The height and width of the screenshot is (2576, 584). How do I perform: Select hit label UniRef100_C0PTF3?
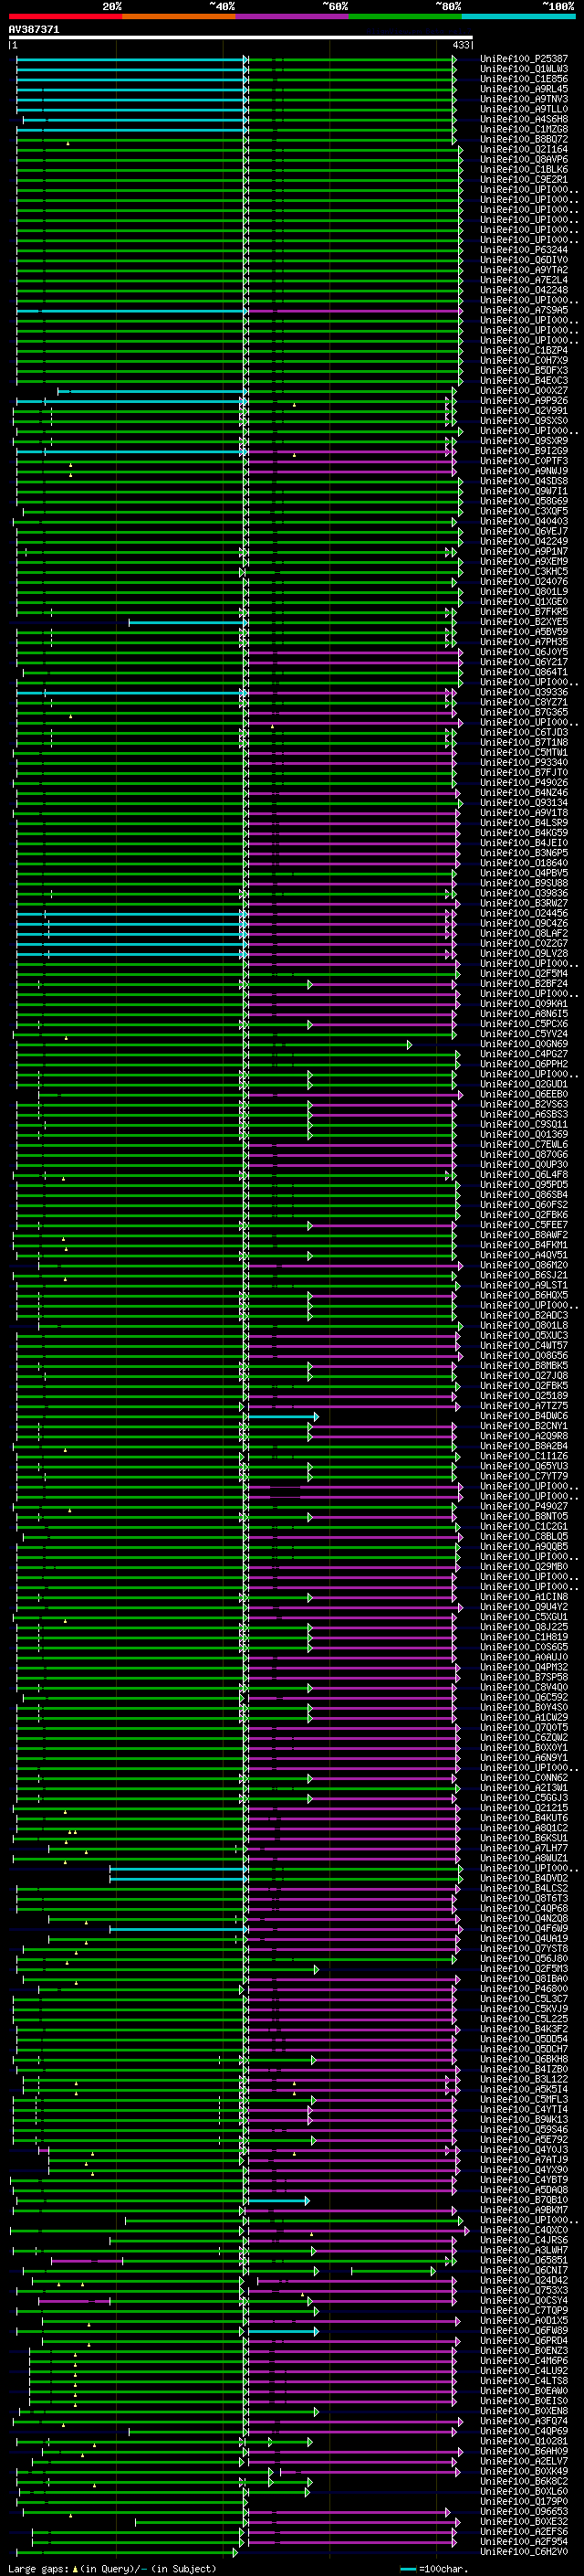coord(524,461)
